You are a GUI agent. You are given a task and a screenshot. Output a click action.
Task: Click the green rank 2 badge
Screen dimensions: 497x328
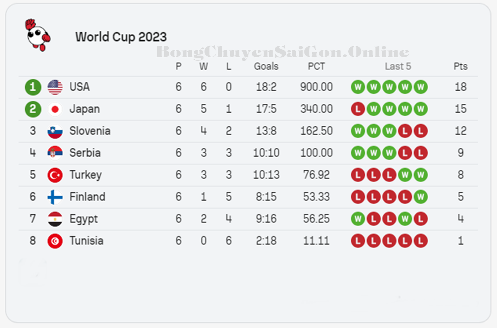(x=33, y=109)
